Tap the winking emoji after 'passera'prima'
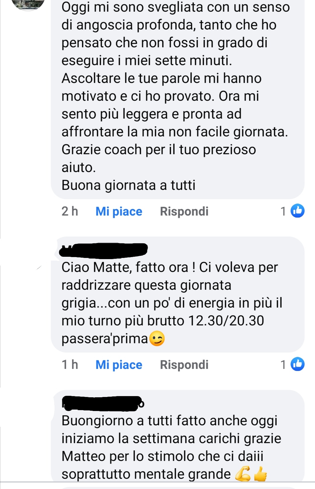 click(x=157, y=339)
